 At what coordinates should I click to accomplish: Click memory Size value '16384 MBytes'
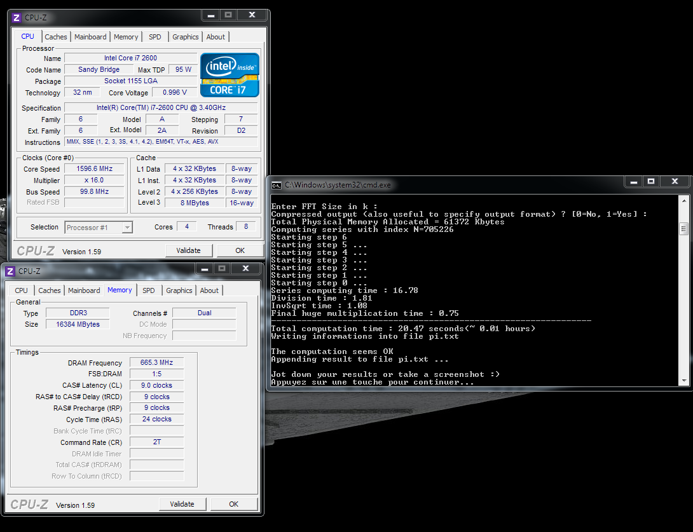(x=78, y=324)
